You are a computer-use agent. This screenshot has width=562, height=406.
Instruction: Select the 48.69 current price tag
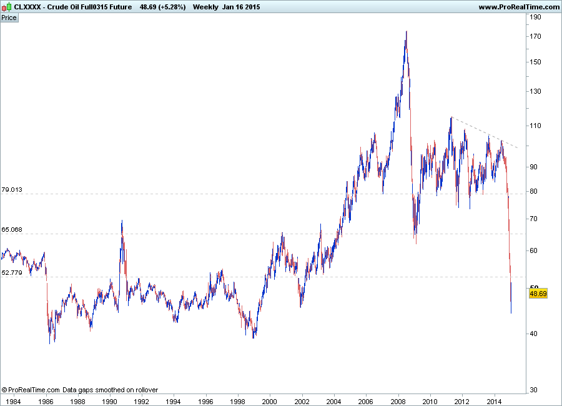[x=538, y=294]
